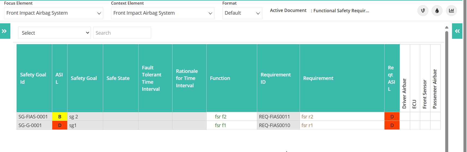The image size is (467, 152).
Task: Click the scrollbar up arrow
Action: pyautogui.click(x=447, y=27)
